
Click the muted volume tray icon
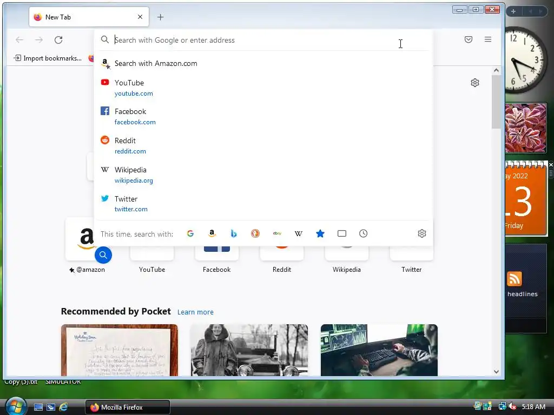coord(512,407)
